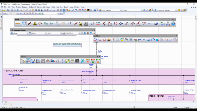Screen dimensions: 197x111
Task: Open the Message Log tab
Action: (8, 105)
